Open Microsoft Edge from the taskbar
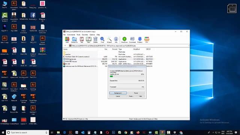 [64, 132]
